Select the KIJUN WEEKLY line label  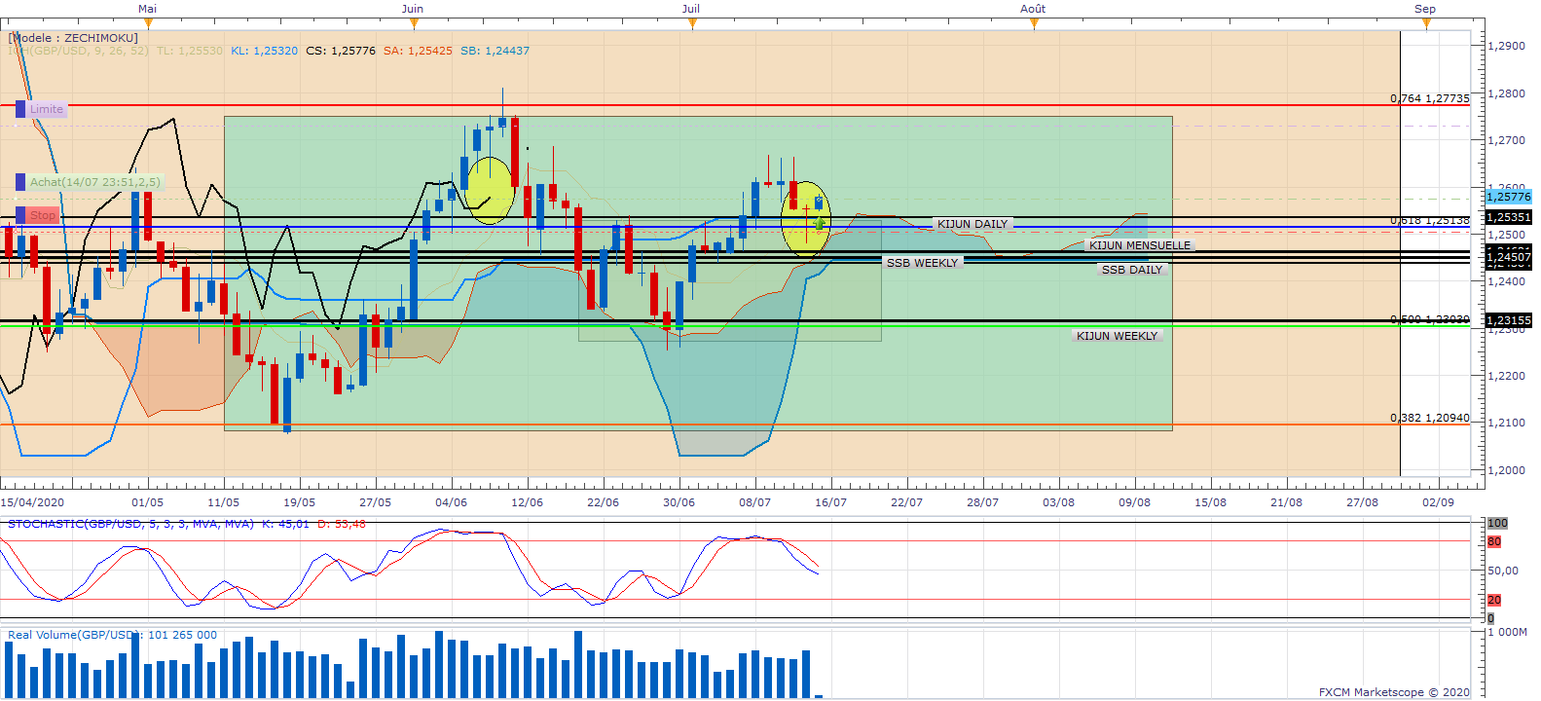click(x=1117, y=336)
